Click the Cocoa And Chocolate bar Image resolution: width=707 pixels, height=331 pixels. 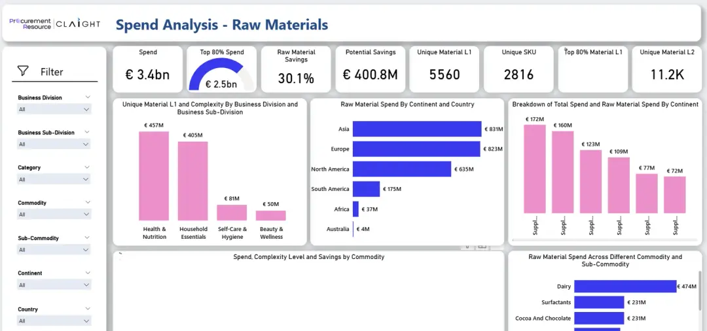(599, 319)
